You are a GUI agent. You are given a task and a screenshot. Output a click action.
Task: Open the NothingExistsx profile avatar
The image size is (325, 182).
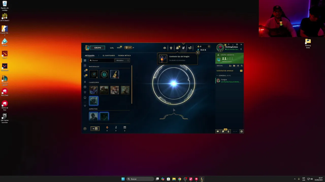[220, 48]
